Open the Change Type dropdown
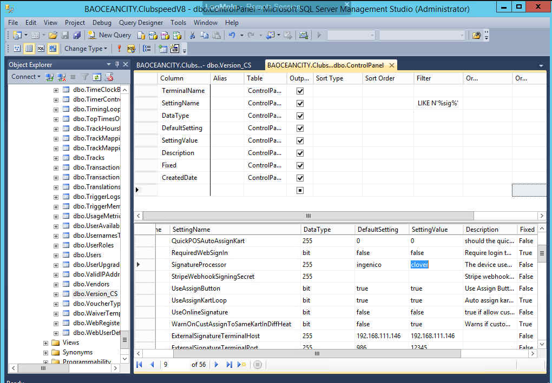This screenshot has width=552, height=383. tap(86, 49)
